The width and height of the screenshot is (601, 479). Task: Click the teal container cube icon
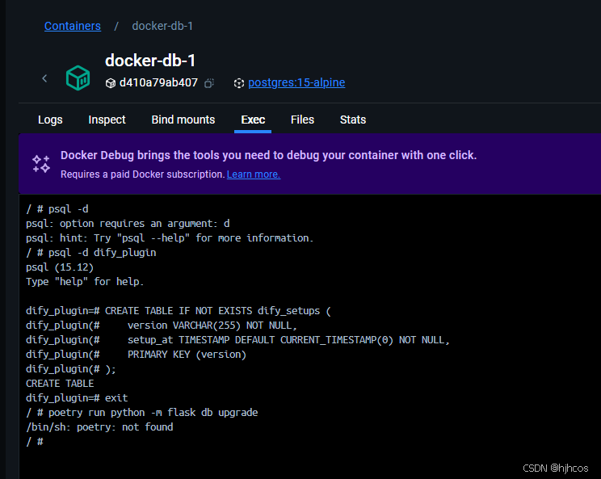point(78,78)
